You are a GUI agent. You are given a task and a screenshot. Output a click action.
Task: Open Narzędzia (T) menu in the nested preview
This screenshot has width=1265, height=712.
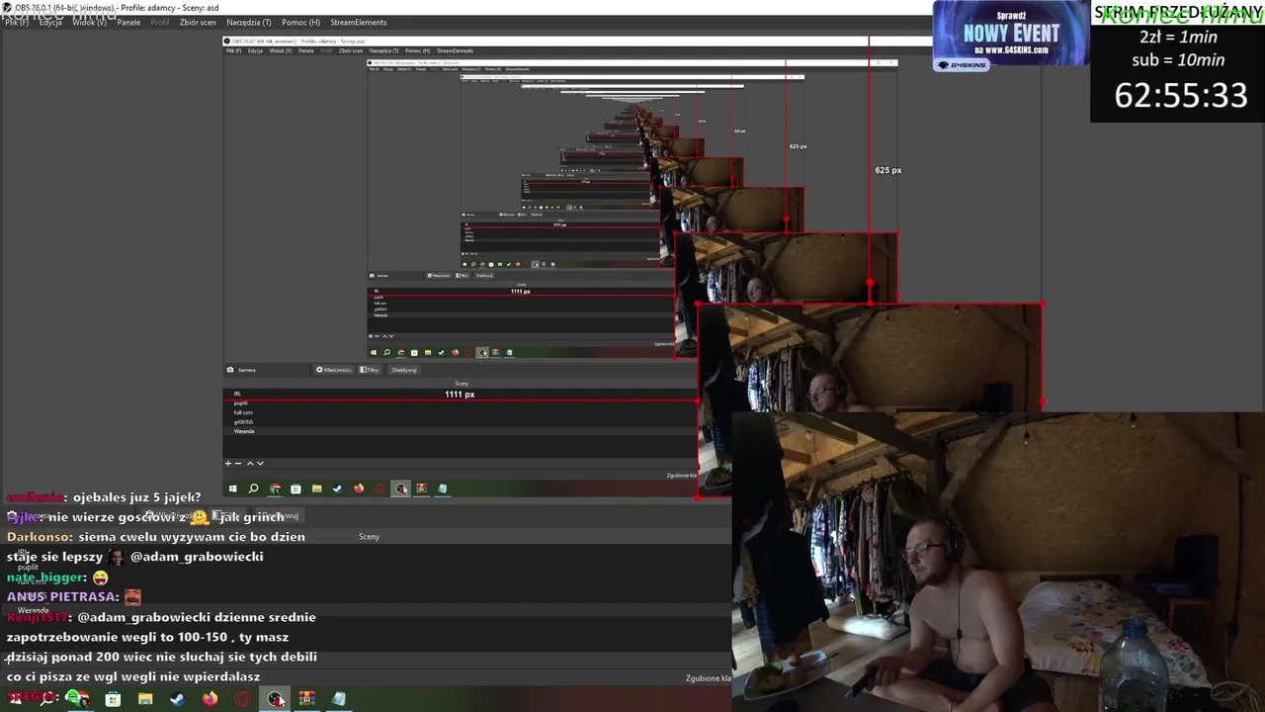[383, 50]
